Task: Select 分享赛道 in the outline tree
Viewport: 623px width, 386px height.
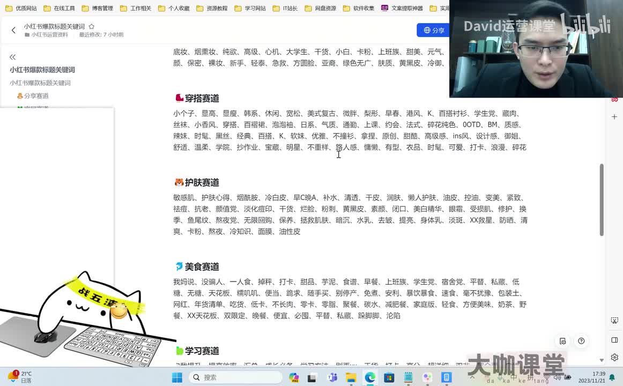Action: (36, 96)
